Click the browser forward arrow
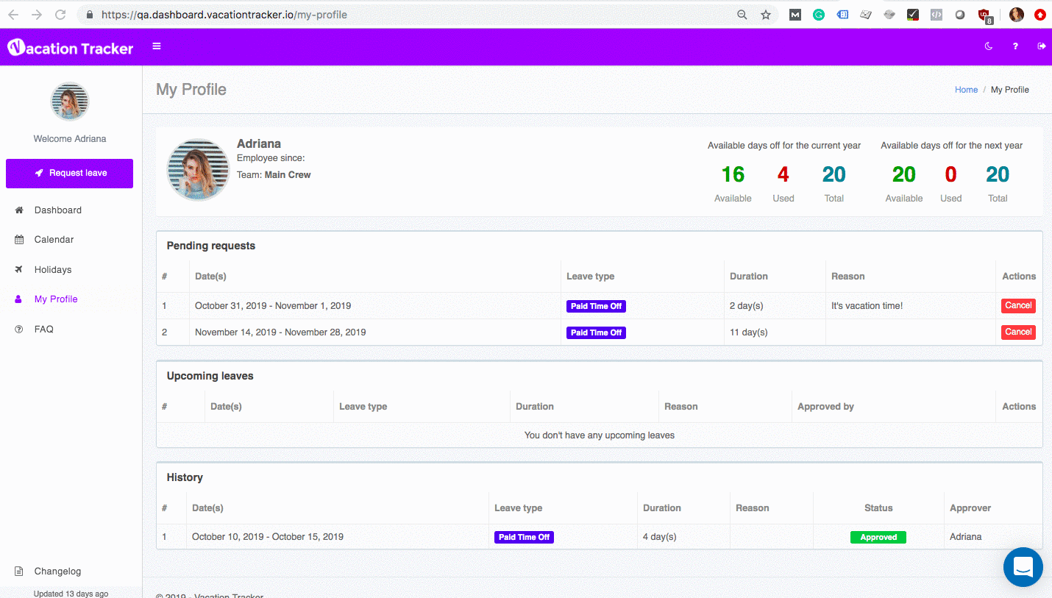Image resolution: width=1052 pixels, height=598 pixels. tap(37, 15)
